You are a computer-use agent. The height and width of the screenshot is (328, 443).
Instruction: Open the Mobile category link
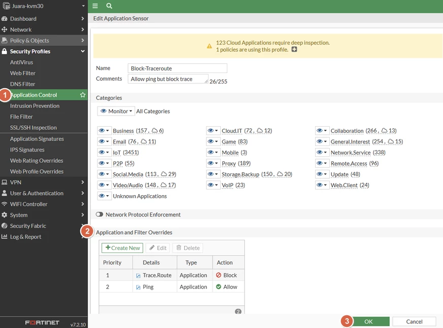230,153
